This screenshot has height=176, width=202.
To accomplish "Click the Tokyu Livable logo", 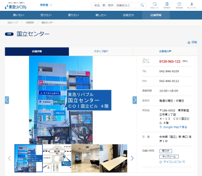I will coord(16,6).
